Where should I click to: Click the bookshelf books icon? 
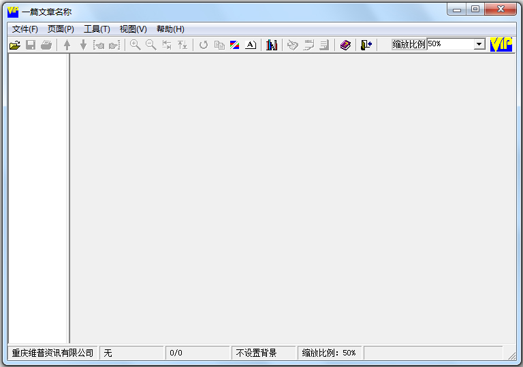272,45
